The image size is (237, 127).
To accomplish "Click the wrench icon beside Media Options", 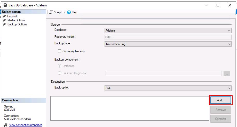I will coord(4,20).
